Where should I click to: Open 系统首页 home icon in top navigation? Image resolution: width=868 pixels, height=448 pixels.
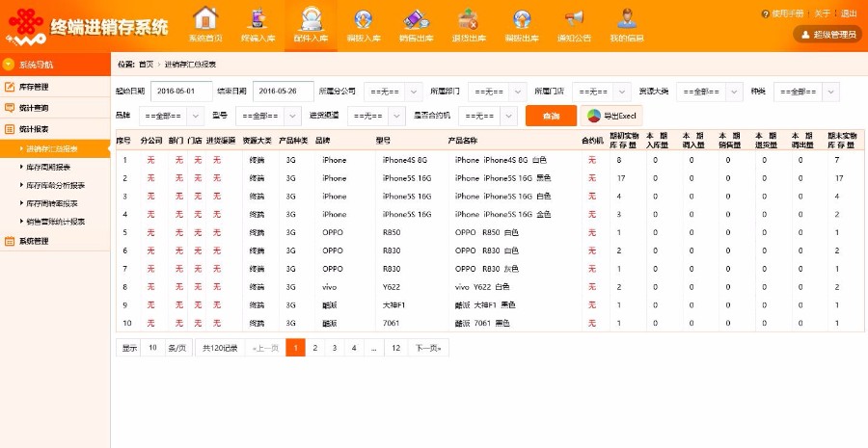pyautogui.click(x=205, y=17)
